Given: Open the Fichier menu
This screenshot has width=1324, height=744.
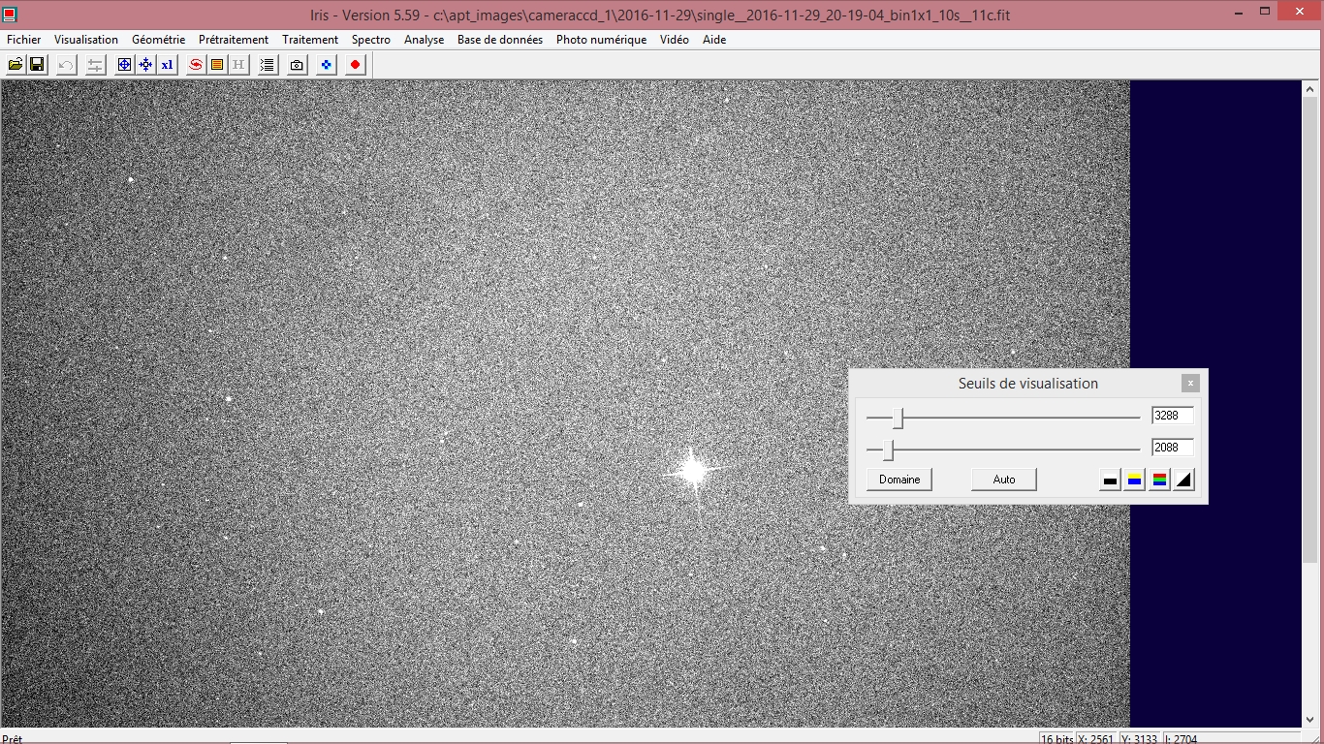Looking at the screenshot, I should click(24, 40).
